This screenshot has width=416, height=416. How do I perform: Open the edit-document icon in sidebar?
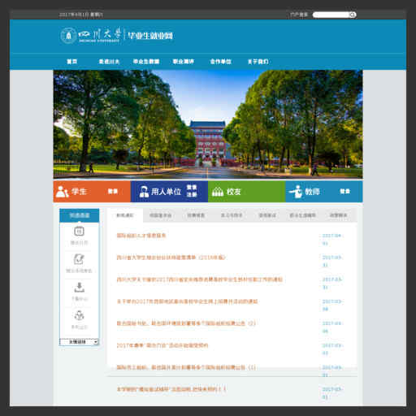point(79,259)
